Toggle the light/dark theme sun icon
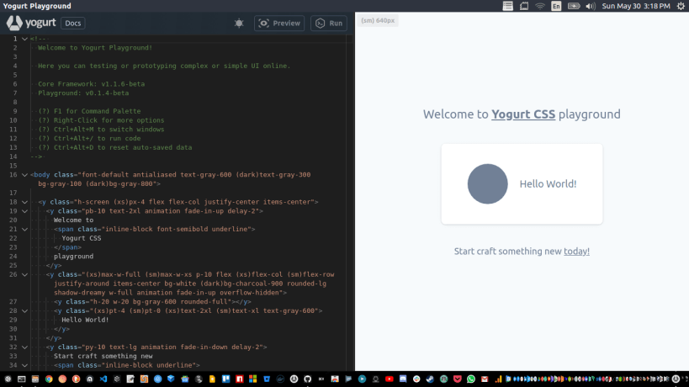 (x=239, y=24)
